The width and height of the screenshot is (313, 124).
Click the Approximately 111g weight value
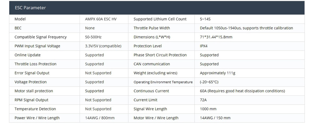pos(218,73)
